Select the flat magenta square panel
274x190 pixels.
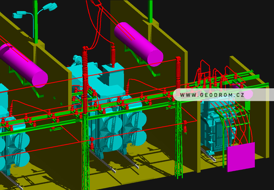click(241, 157)
